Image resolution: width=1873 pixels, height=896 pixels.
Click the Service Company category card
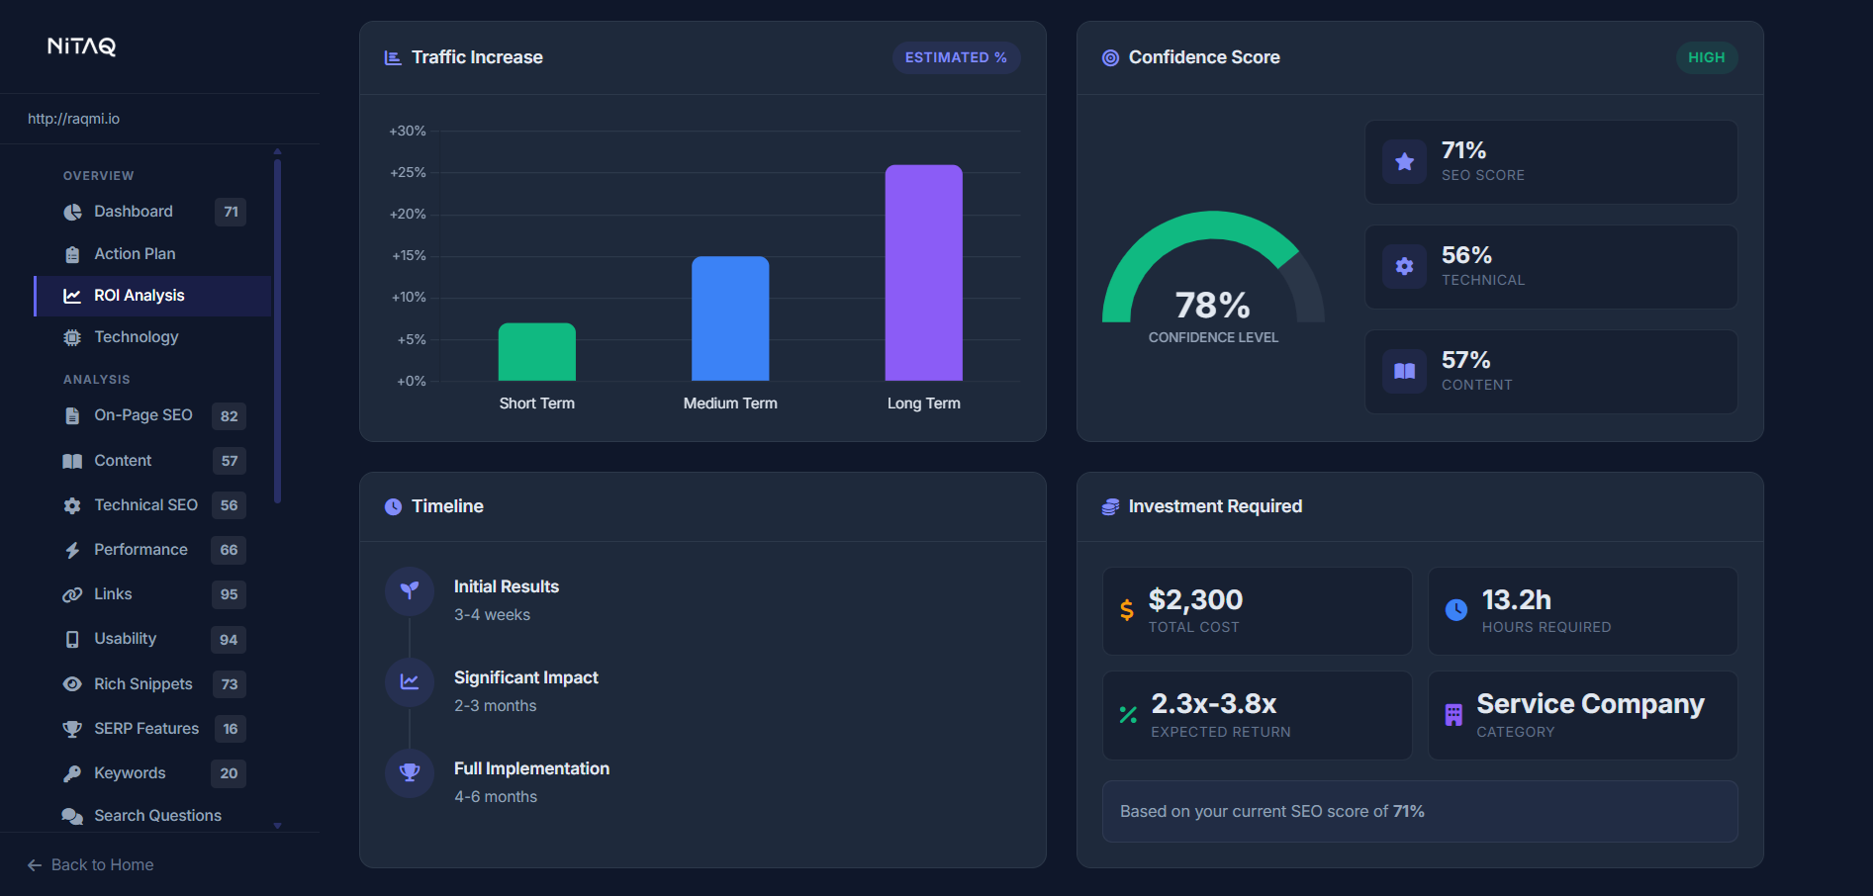pyautogui.click(x=1583, y=716)
